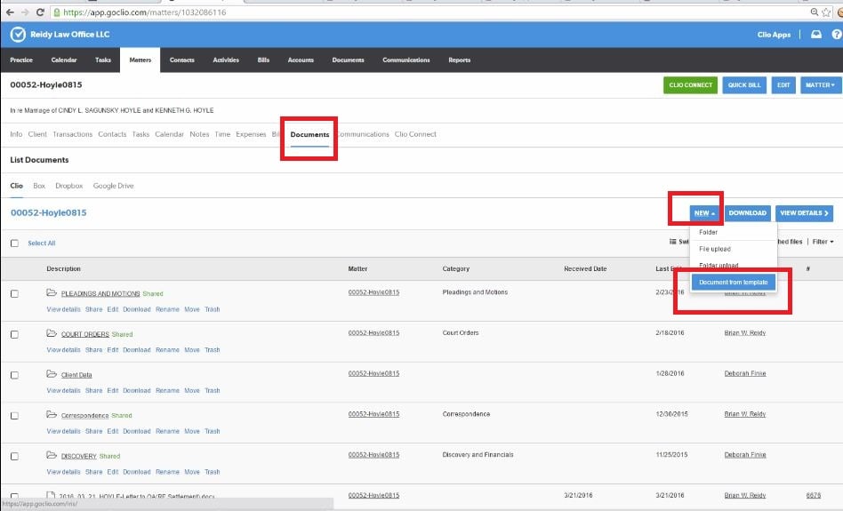Switch to Dropbox document source tab
This screenshot has height=511, width=843.
(x=68, y=186)
